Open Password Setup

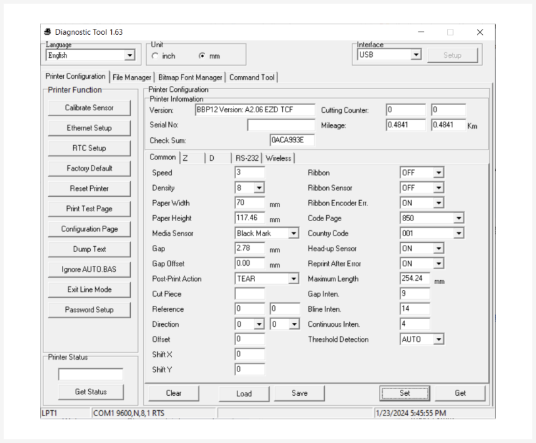89,310
